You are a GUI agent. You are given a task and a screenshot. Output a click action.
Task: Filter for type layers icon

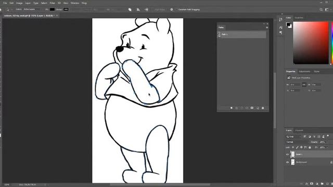coord(314,137)
